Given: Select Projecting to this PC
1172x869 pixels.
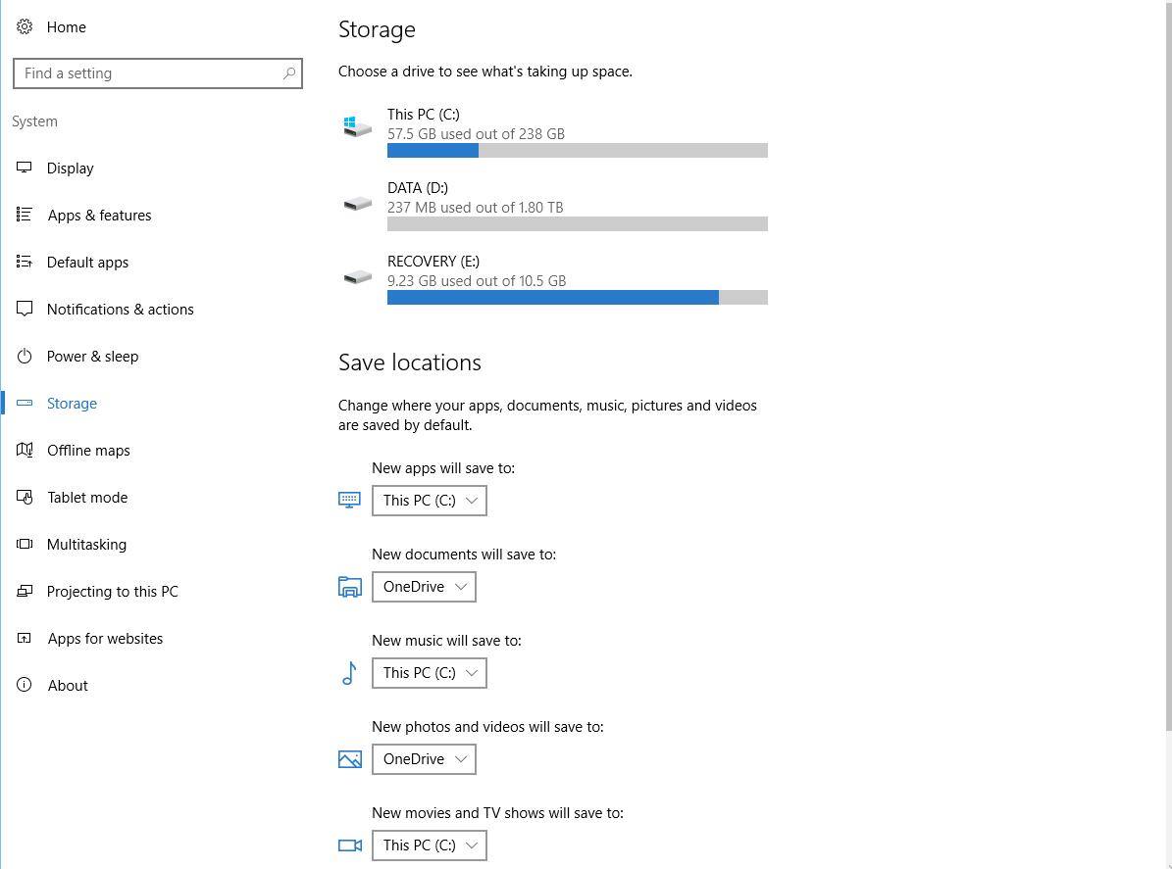Looking at the screenshot, I should click(x=112, y=591).
